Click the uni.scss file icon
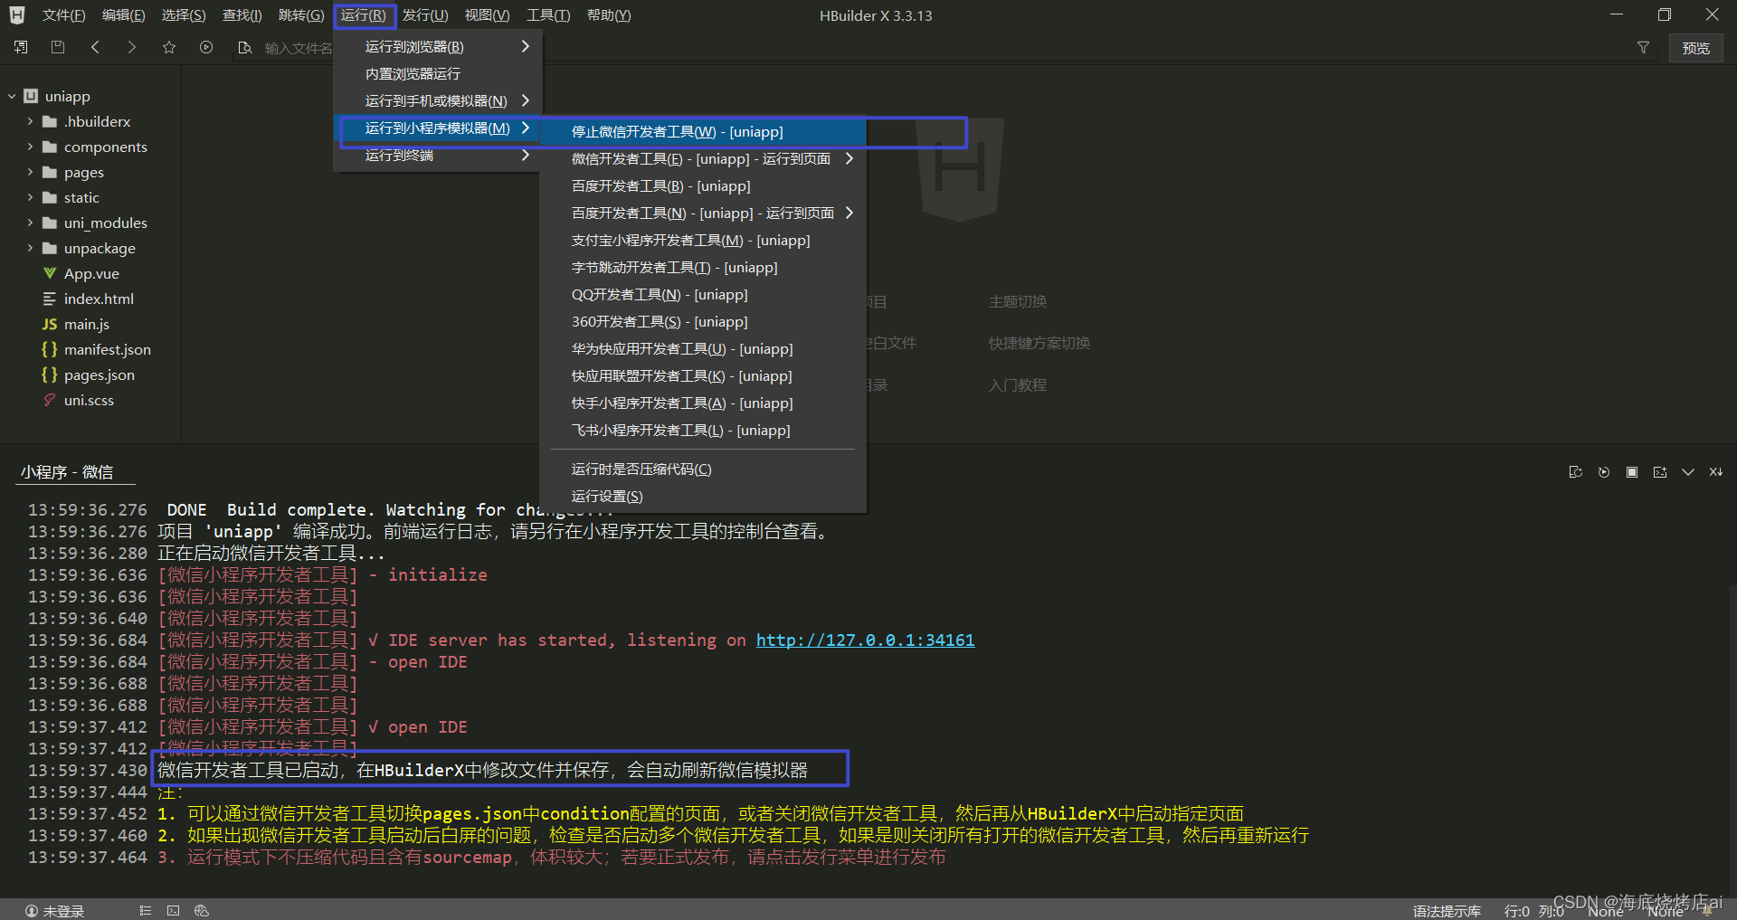Image resolution: width=1737 pixels, height=920 pixels. click(50, 400)
